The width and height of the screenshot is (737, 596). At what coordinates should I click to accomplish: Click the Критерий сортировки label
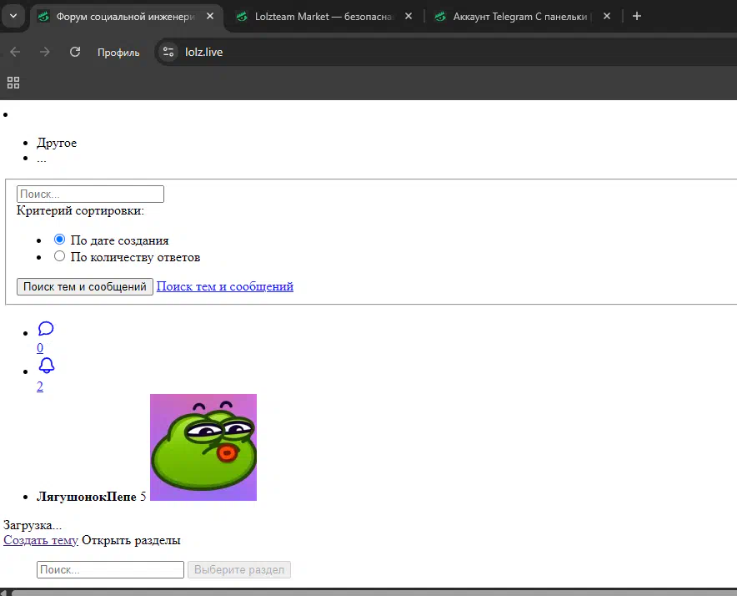80,210
